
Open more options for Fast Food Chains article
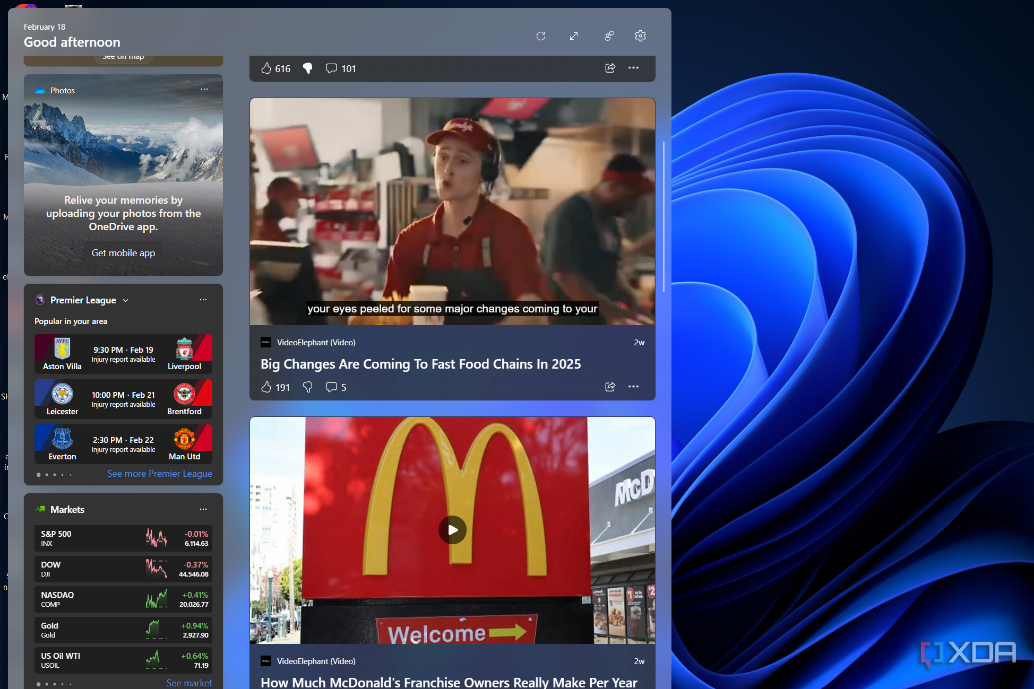[633, 387]
